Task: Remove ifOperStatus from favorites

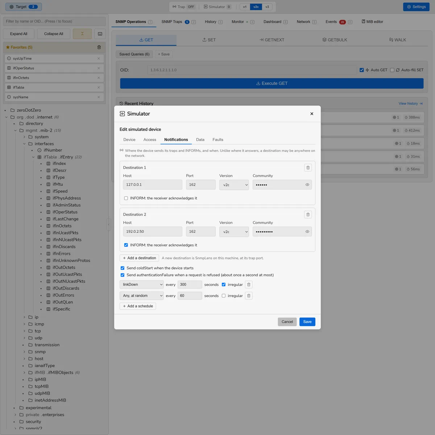Action: [x=99, y=68]
